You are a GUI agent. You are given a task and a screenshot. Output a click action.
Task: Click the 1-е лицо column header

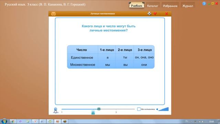(x=107, y=50)
